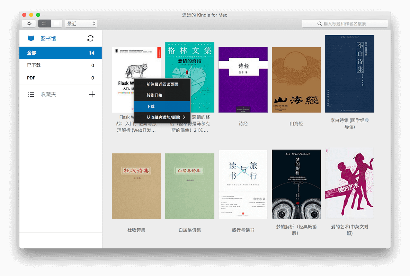
Task: Maximize the window with green button
Action: point(38,15)
